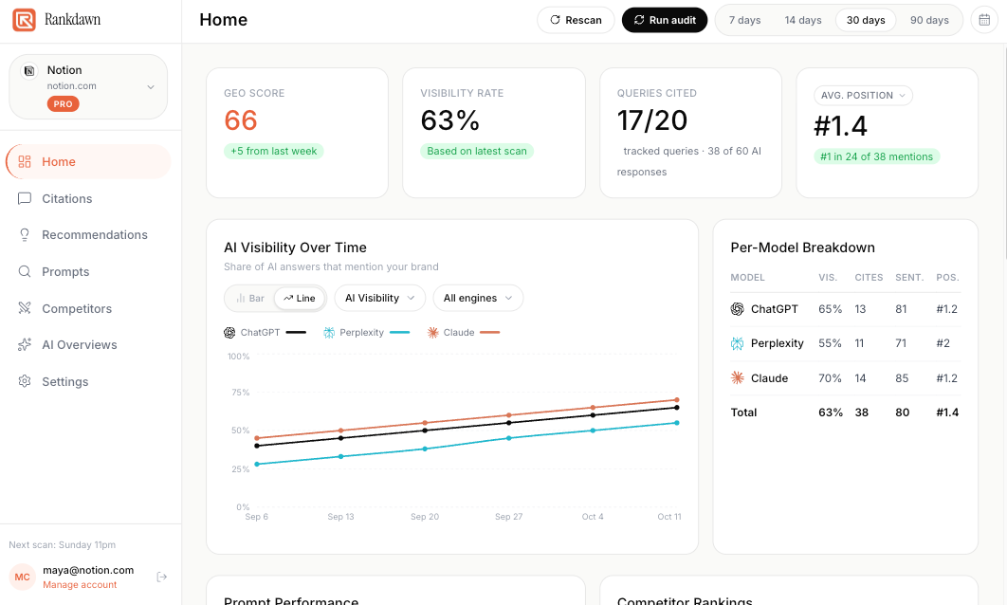The image size is (1007, 605).
Task: Click the AI Overviews sparkle icon
Action: click(x=25, y=345)
